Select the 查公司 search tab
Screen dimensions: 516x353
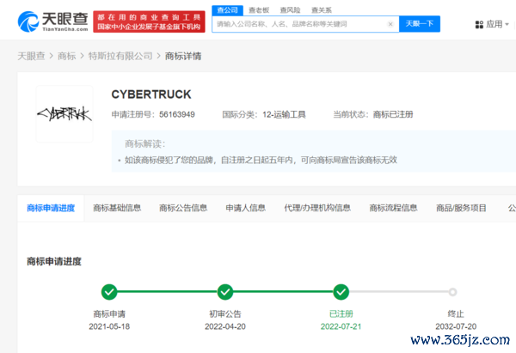click(x=227, y=10)
